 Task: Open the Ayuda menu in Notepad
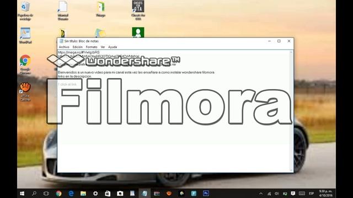(113, 47)
